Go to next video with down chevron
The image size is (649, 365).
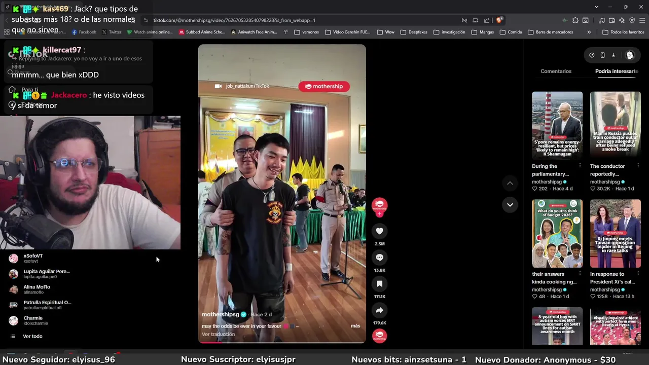tap(510, 205)
